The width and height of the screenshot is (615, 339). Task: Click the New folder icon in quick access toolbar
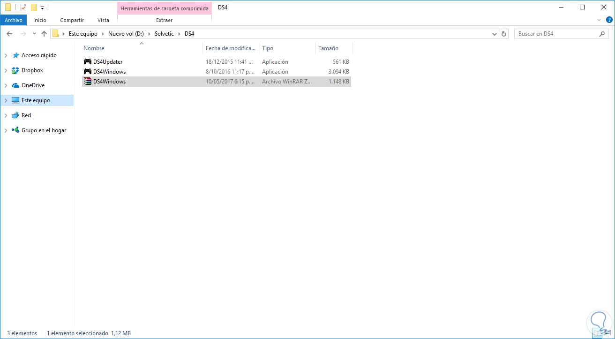pyautogui.click(x=34, y=7)
